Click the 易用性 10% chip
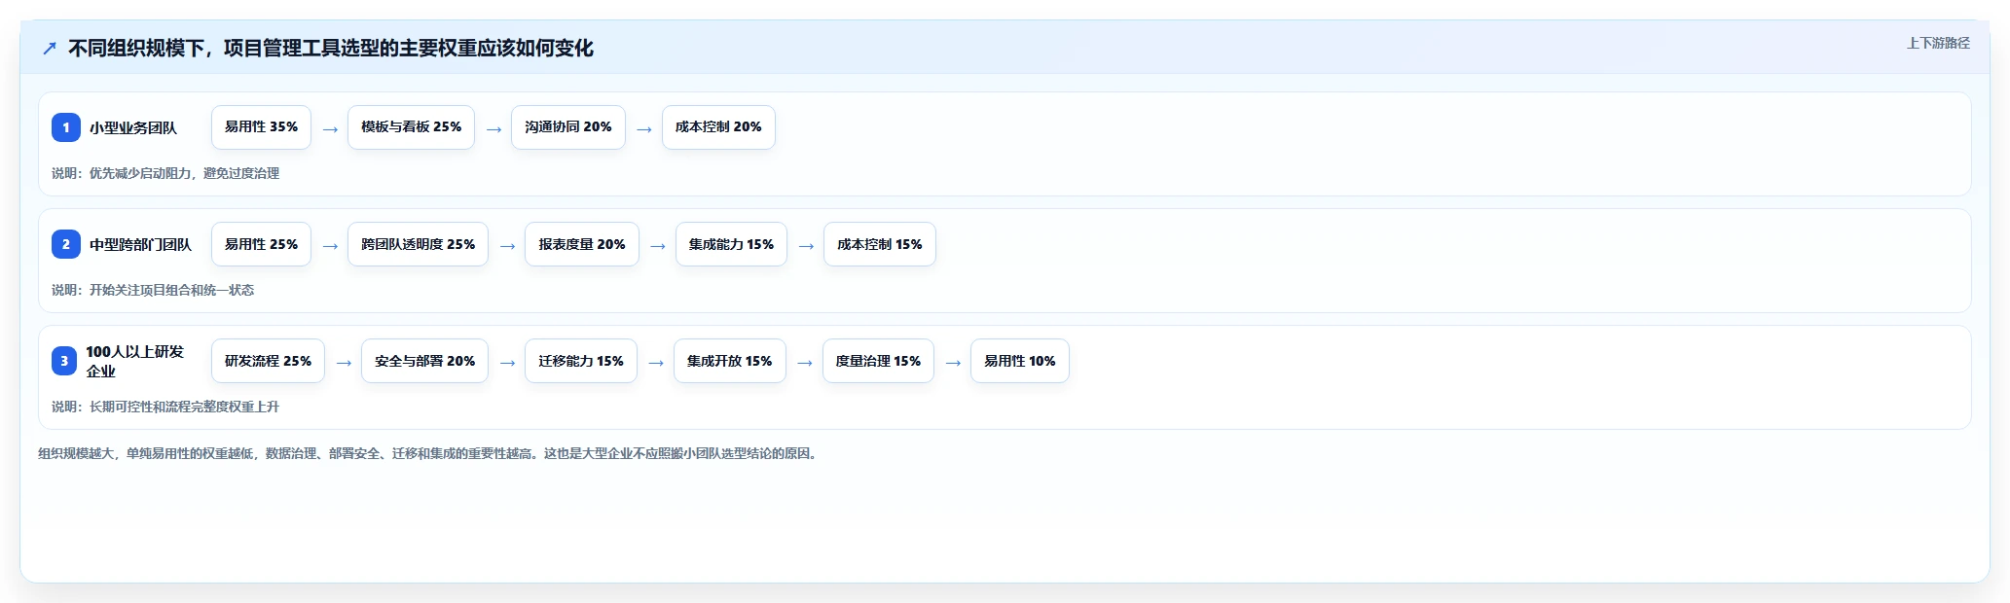This screenshot has width=2010, height=603. pos(1020,361)
